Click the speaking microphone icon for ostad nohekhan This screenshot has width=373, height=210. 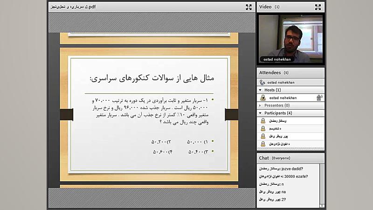click(x=319, y=98)
